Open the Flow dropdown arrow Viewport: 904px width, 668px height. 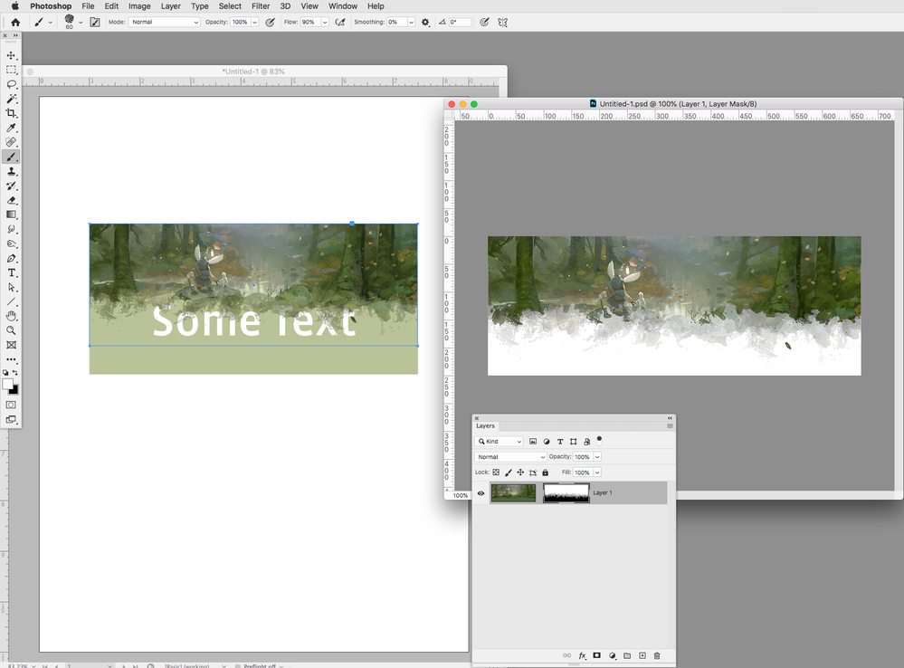pos(325,22)
